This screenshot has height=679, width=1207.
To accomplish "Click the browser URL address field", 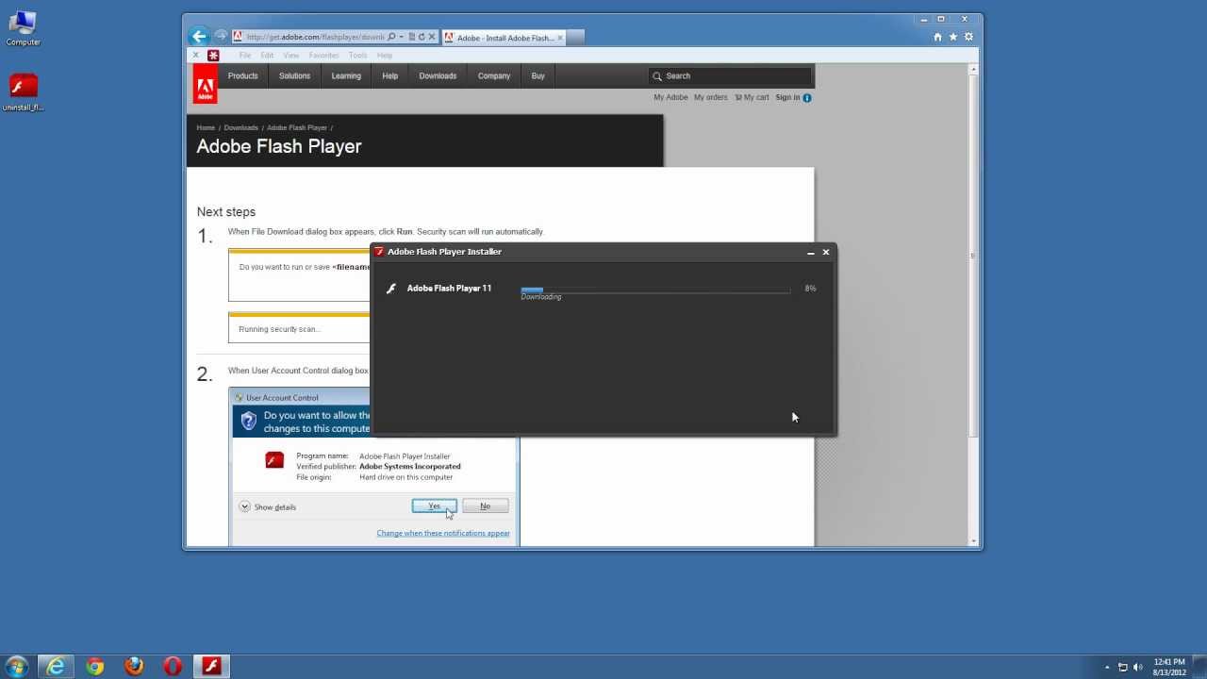I will tap(315, 37).
